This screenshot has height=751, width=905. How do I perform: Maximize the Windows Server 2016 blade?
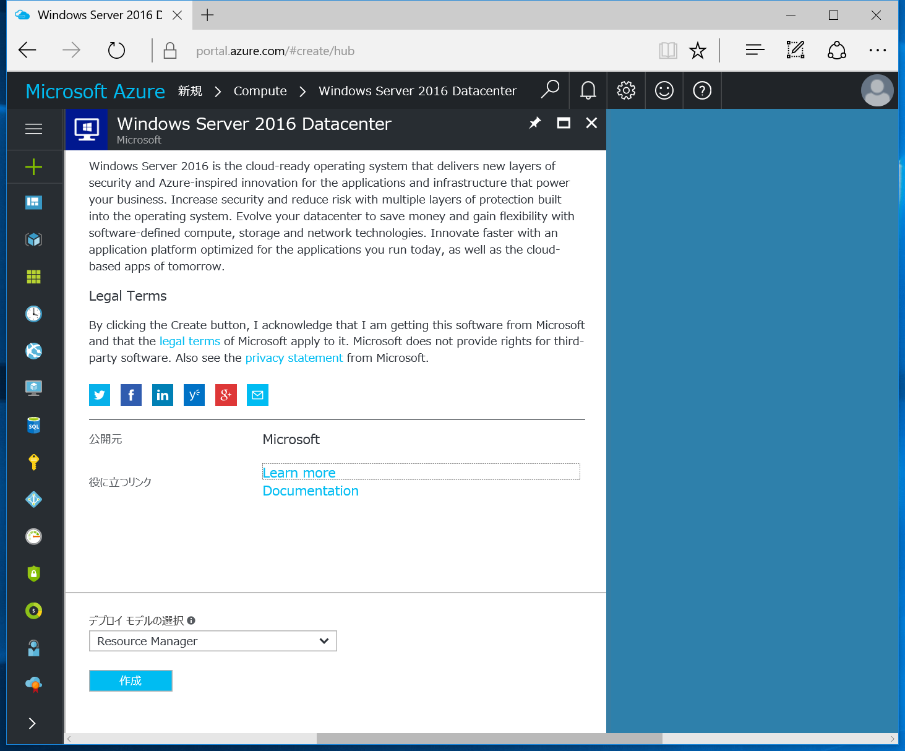coord(564,122)
